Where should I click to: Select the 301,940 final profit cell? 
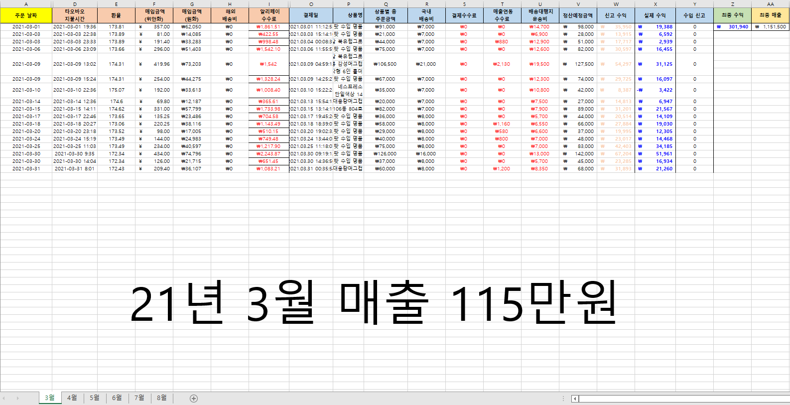pyautogui.click(x=732, y=27)
